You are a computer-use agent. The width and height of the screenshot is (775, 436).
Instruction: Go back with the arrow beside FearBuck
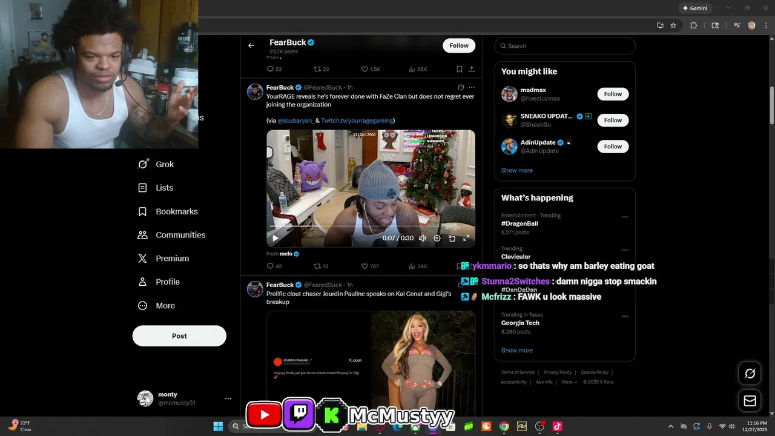pos(251,45)
